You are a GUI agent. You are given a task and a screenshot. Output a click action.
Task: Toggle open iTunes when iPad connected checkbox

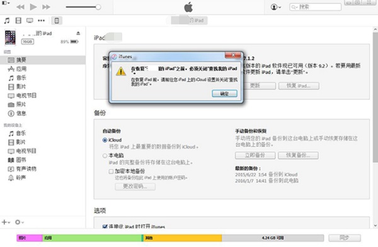(105, 226)
